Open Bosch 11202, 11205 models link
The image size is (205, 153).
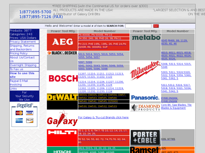101,90
